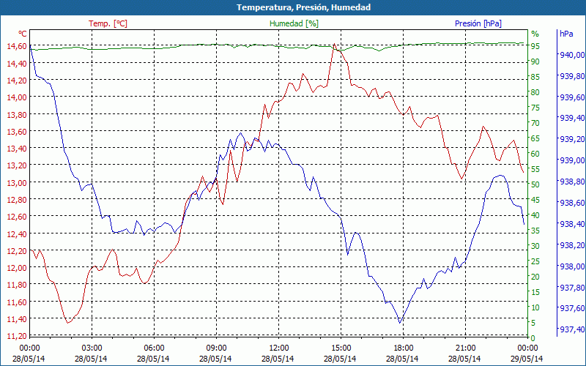Viewport: 586px width, 366px height.
Task: Click the 13,40 temperature axis value
Action: pyautogui.click(x=17, y=149)
